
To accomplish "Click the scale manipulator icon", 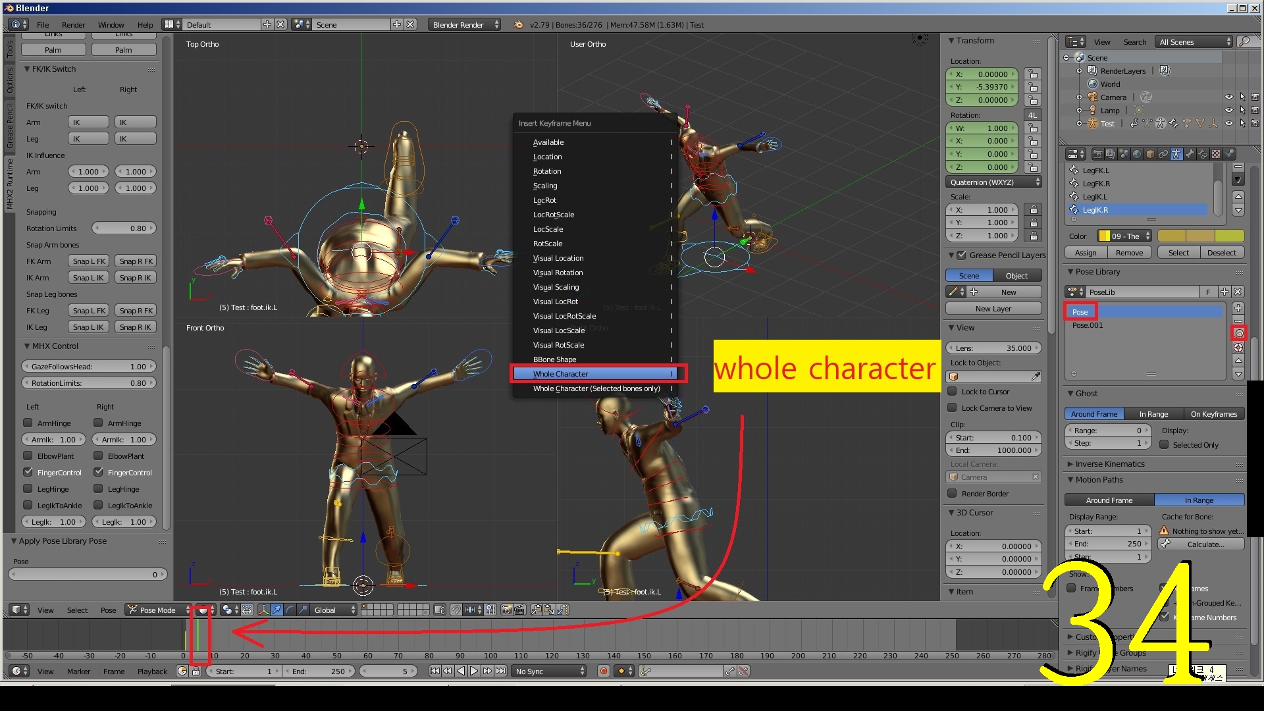I will click(x=303, y=610).
